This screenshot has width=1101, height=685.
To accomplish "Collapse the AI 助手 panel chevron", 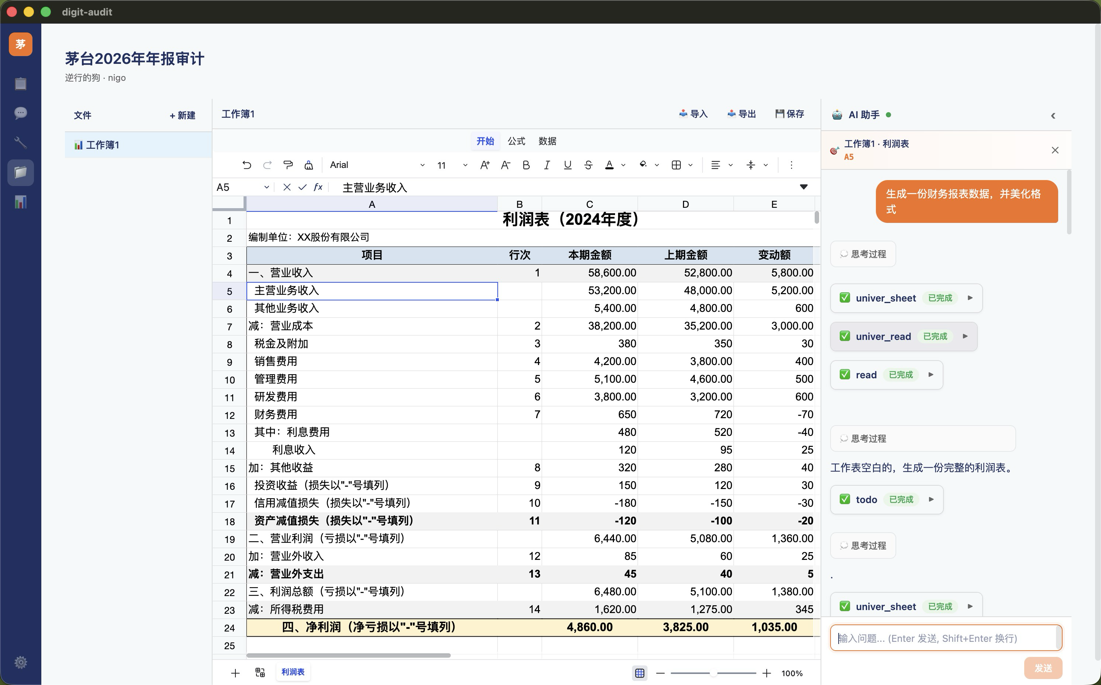I will click(1053, 116).
